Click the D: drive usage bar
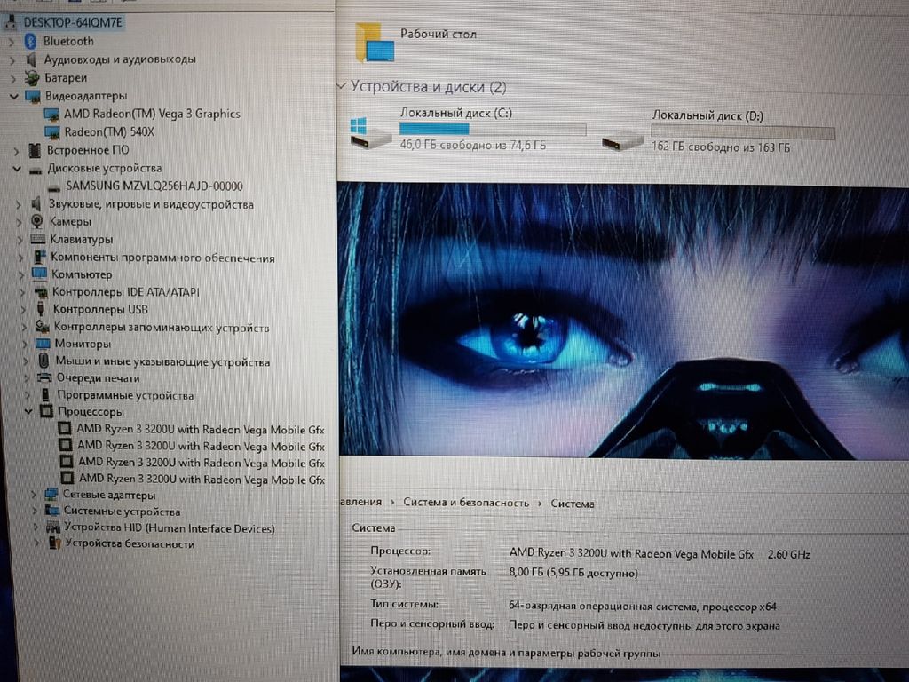This screenshot has width=909, height=682. pos(743,133)
